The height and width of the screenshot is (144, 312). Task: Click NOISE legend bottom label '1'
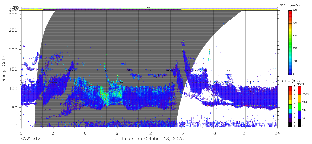pyautogui.click(x=303, y=126)
